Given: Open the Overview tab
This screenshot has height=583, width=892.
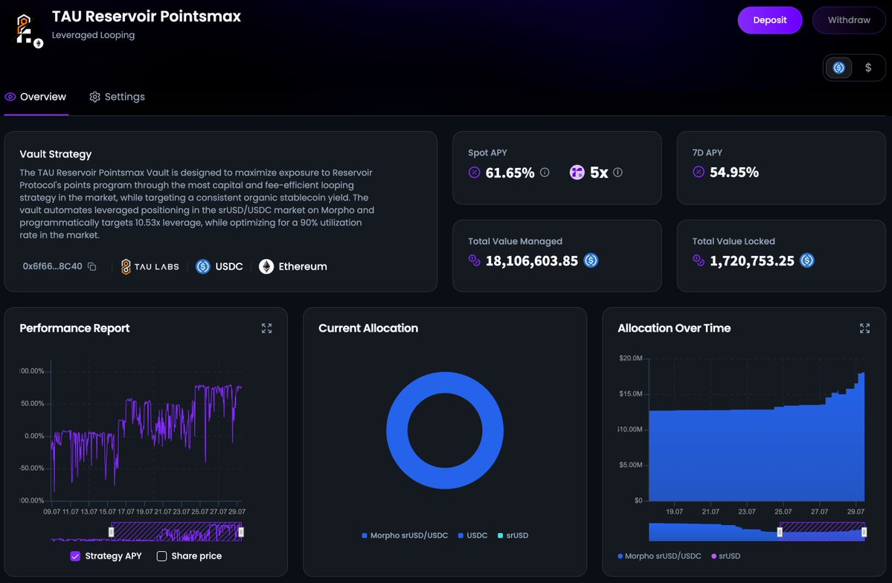Looking at the screenshot, I should pyautogui.click(x=36, y=97).
